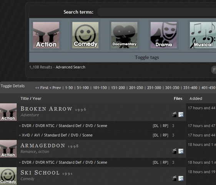Sort by the Added column header
Screen dimensions: 216x185
tap(196, 99)
